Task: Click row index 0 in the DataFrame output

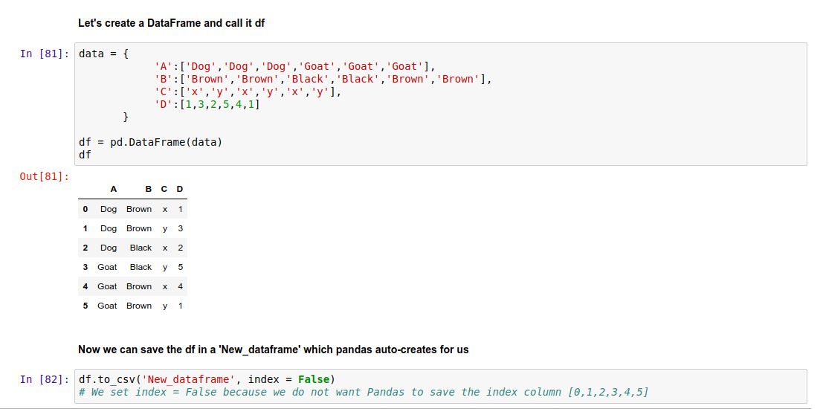Action: pos(85,209)
